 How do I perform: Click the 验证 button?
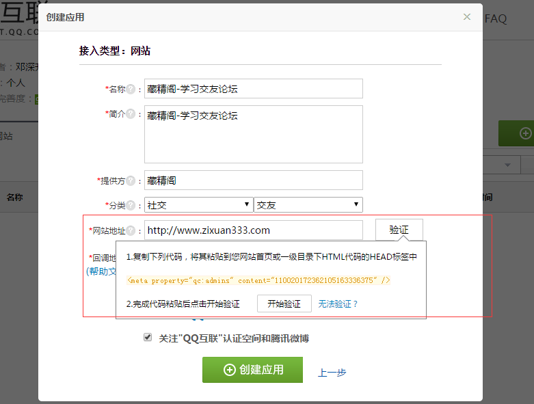coord(399,230)
